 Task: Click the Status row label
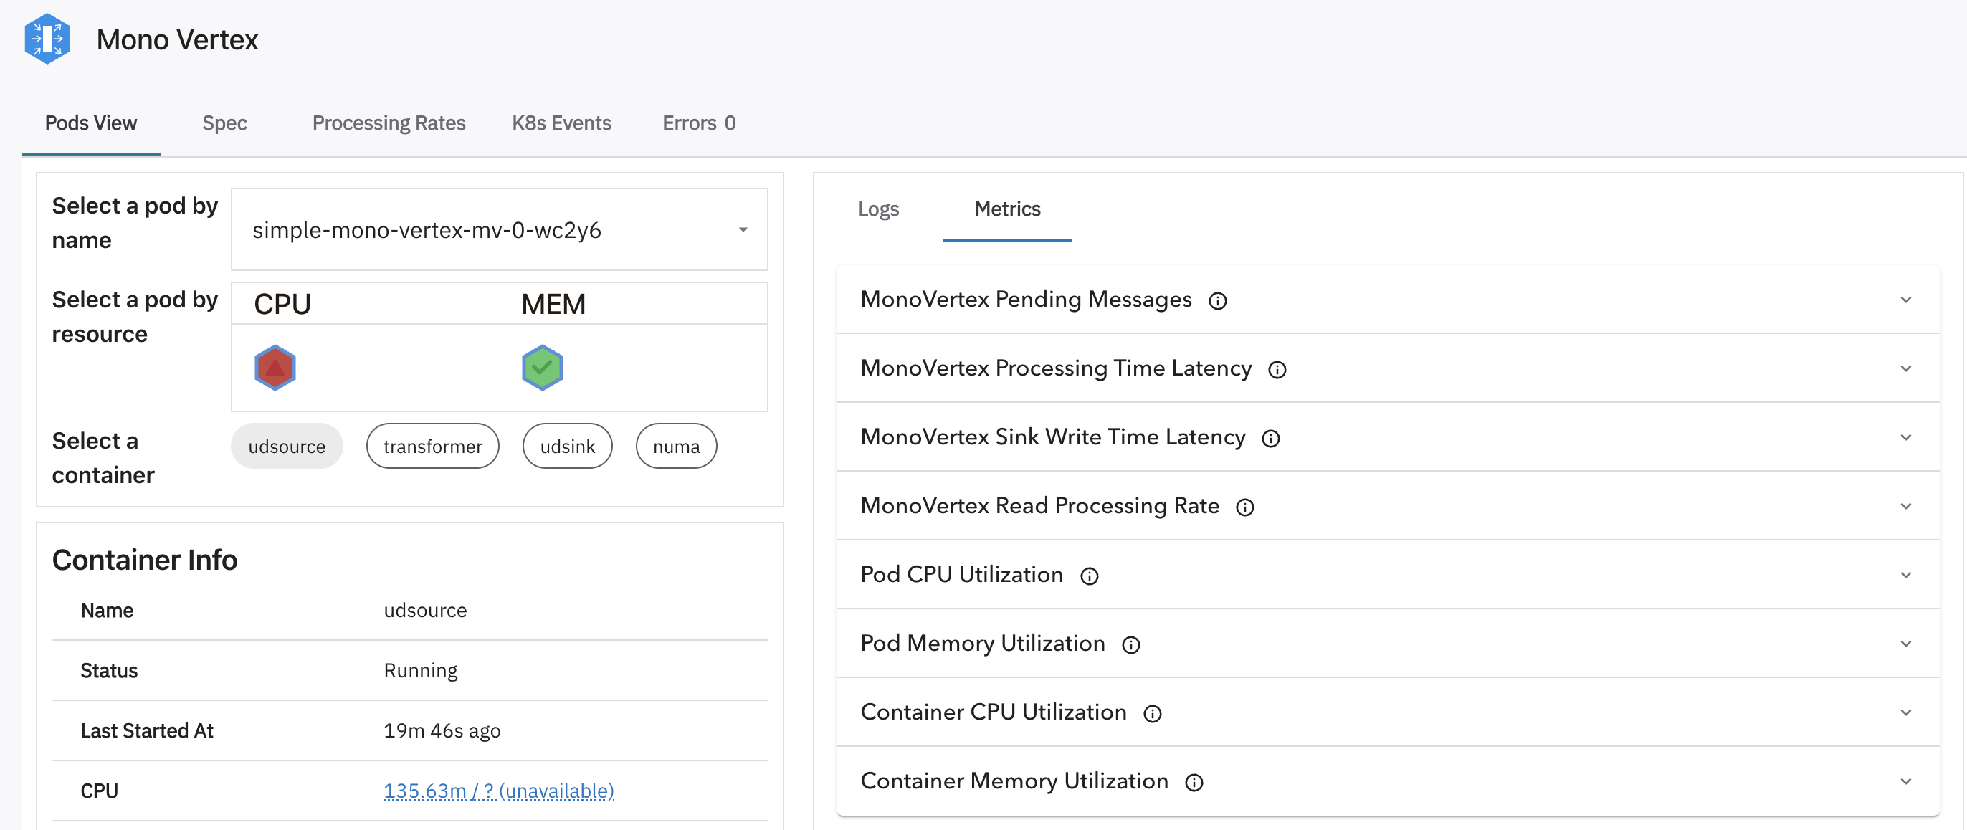[x=109, y=670]
